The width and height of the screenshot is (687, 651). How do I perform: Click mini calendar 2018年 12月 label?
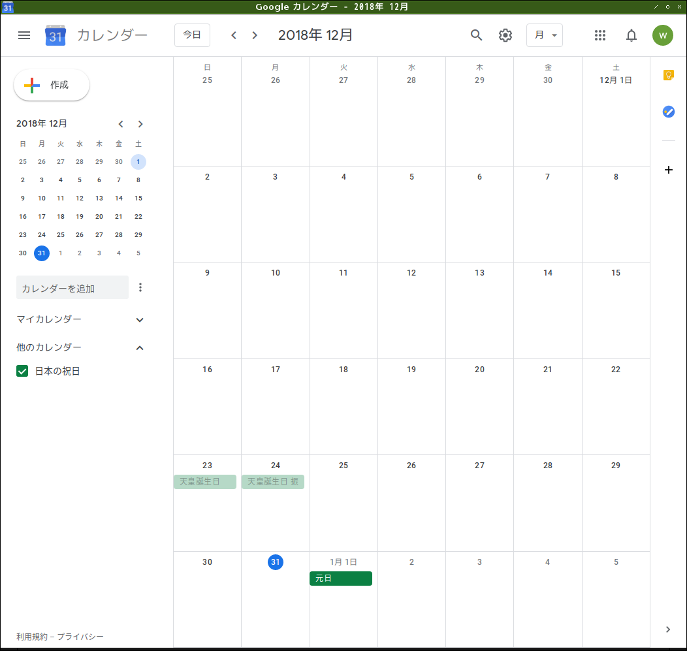[x=42, y=123]
